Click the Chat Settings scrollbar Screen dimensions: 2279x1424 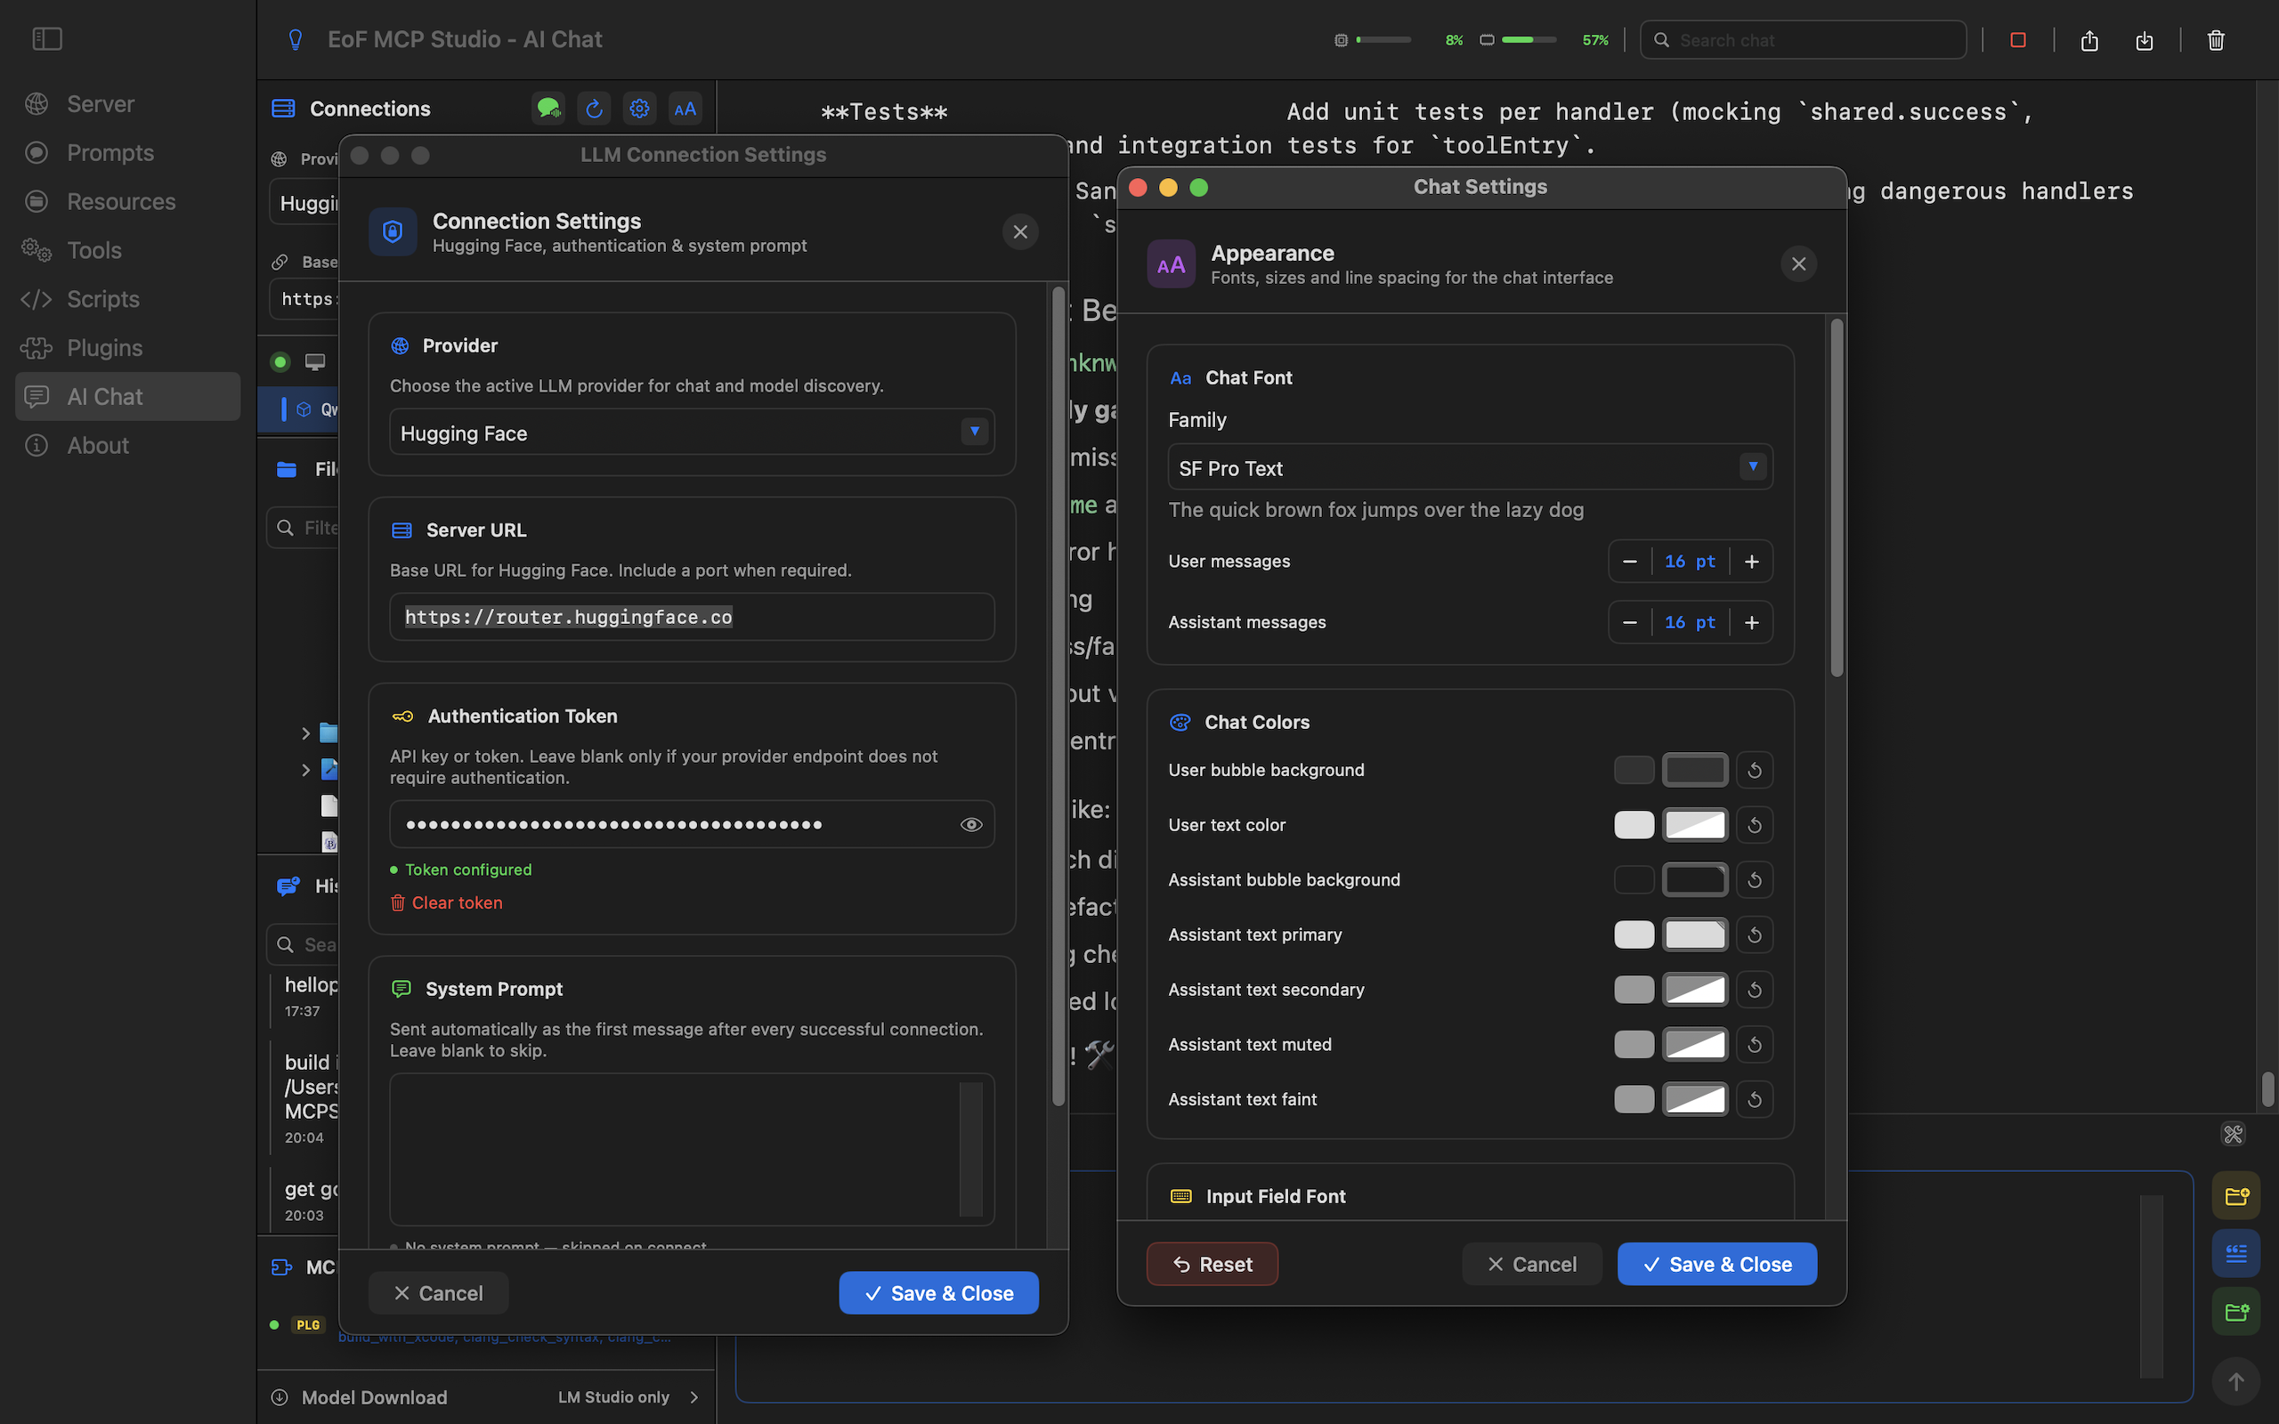[x=1837, y=498]
